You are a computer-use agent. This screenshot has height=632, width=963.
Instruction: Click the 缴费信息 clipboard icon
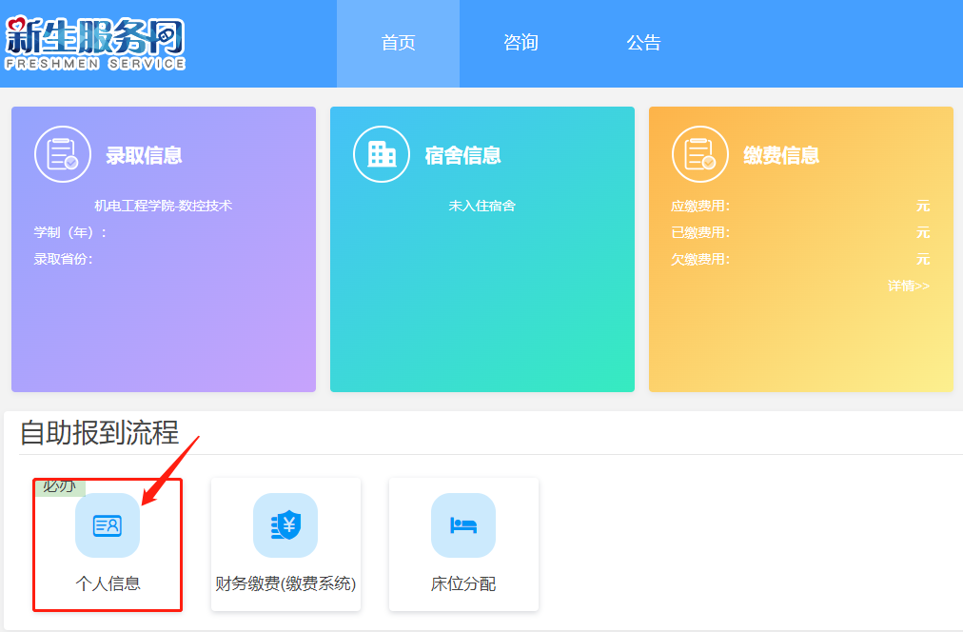[x=699, y=154]
